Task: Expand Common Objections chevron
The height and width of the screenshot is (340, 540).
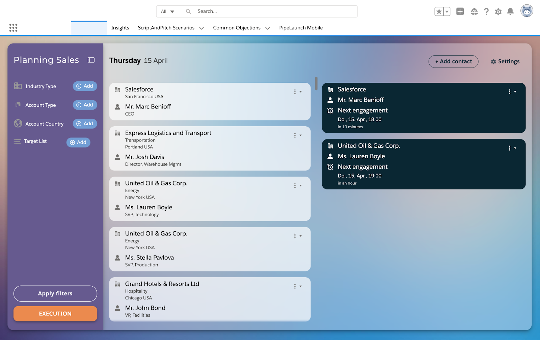Action: pyautogui.click(x=268, y=28)
